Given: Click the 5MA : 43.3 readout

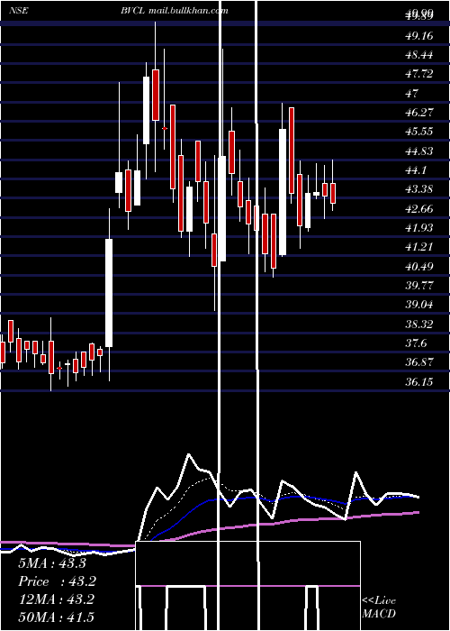Looking at the screenshot, I should (x=52, y=563).
